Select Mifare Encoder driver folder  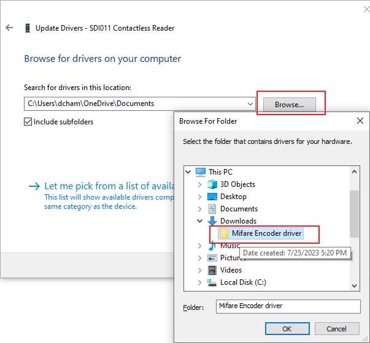tap(266, 233)
